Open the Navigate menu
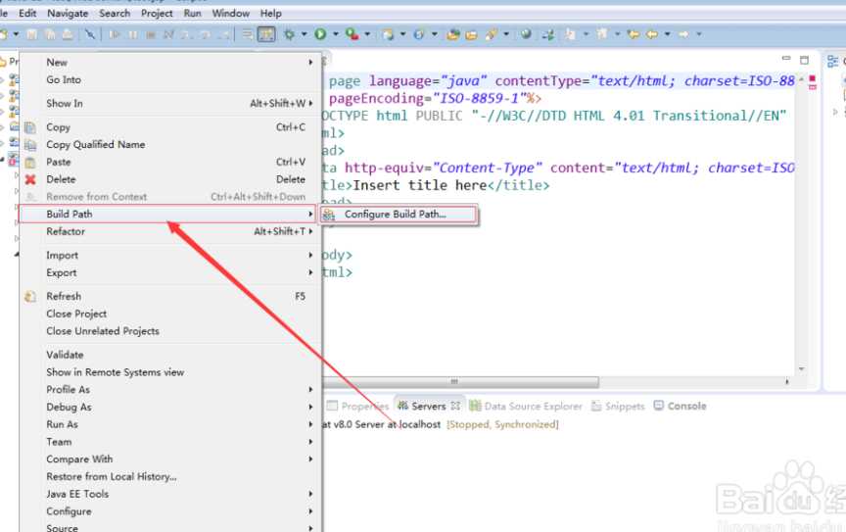Image resolution: width=846 pixels, height=532 pixels. pyautogui.click(x=68, y=13)
